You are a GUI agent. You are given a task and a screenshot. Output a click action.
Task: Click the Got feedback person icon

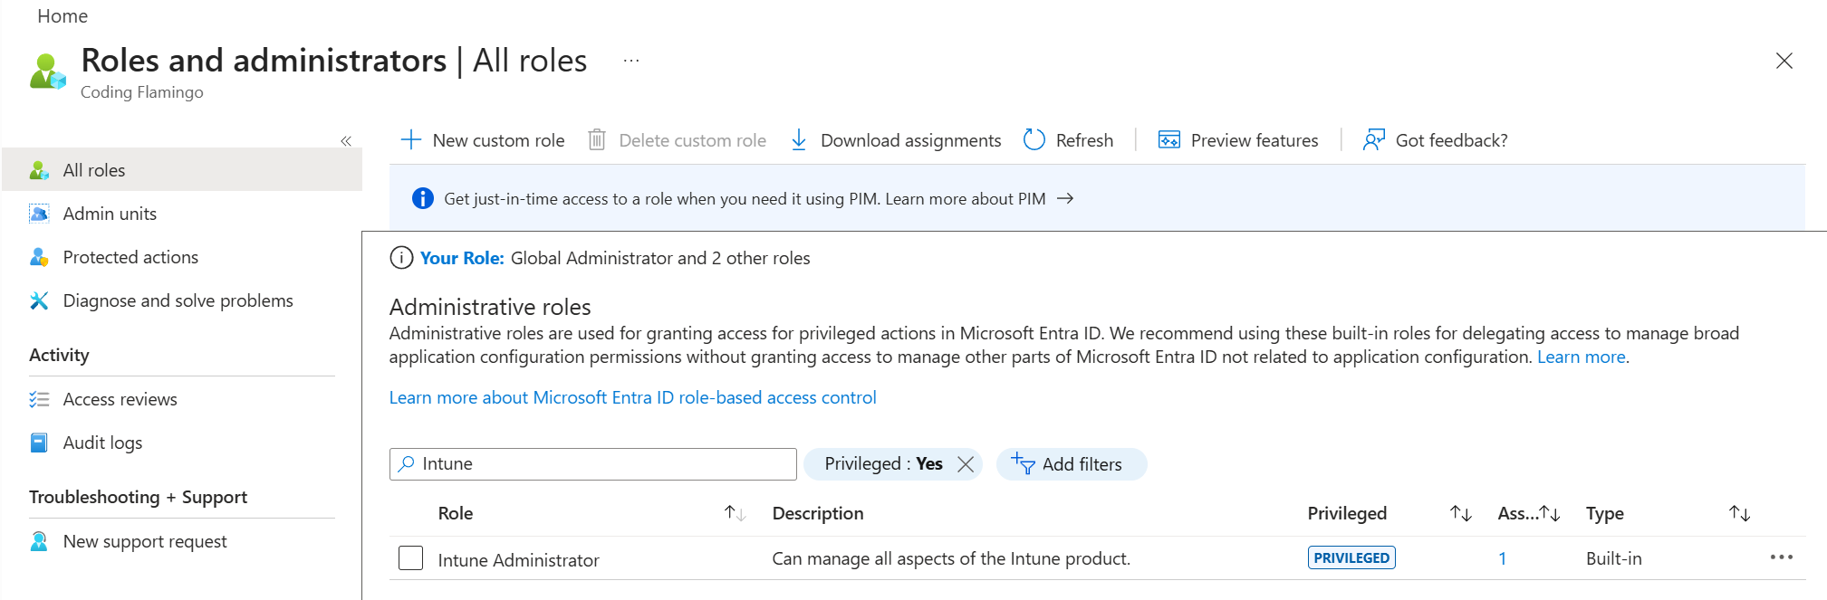[x=1374, y=140]
